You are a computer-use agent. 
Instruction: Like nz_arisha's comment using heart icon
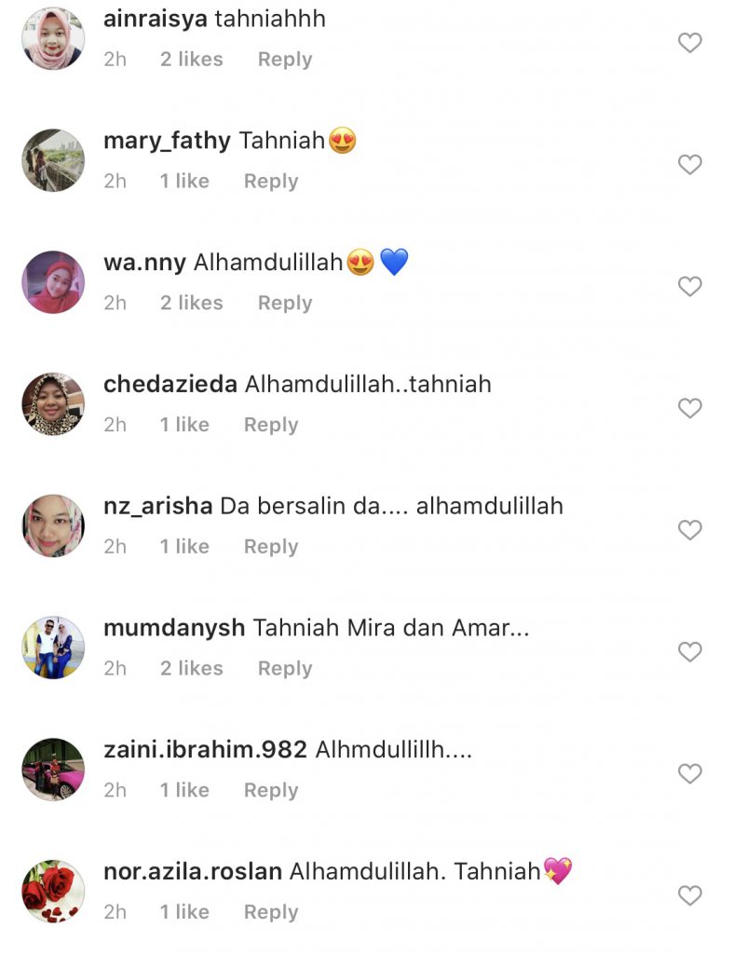(689, 530)
